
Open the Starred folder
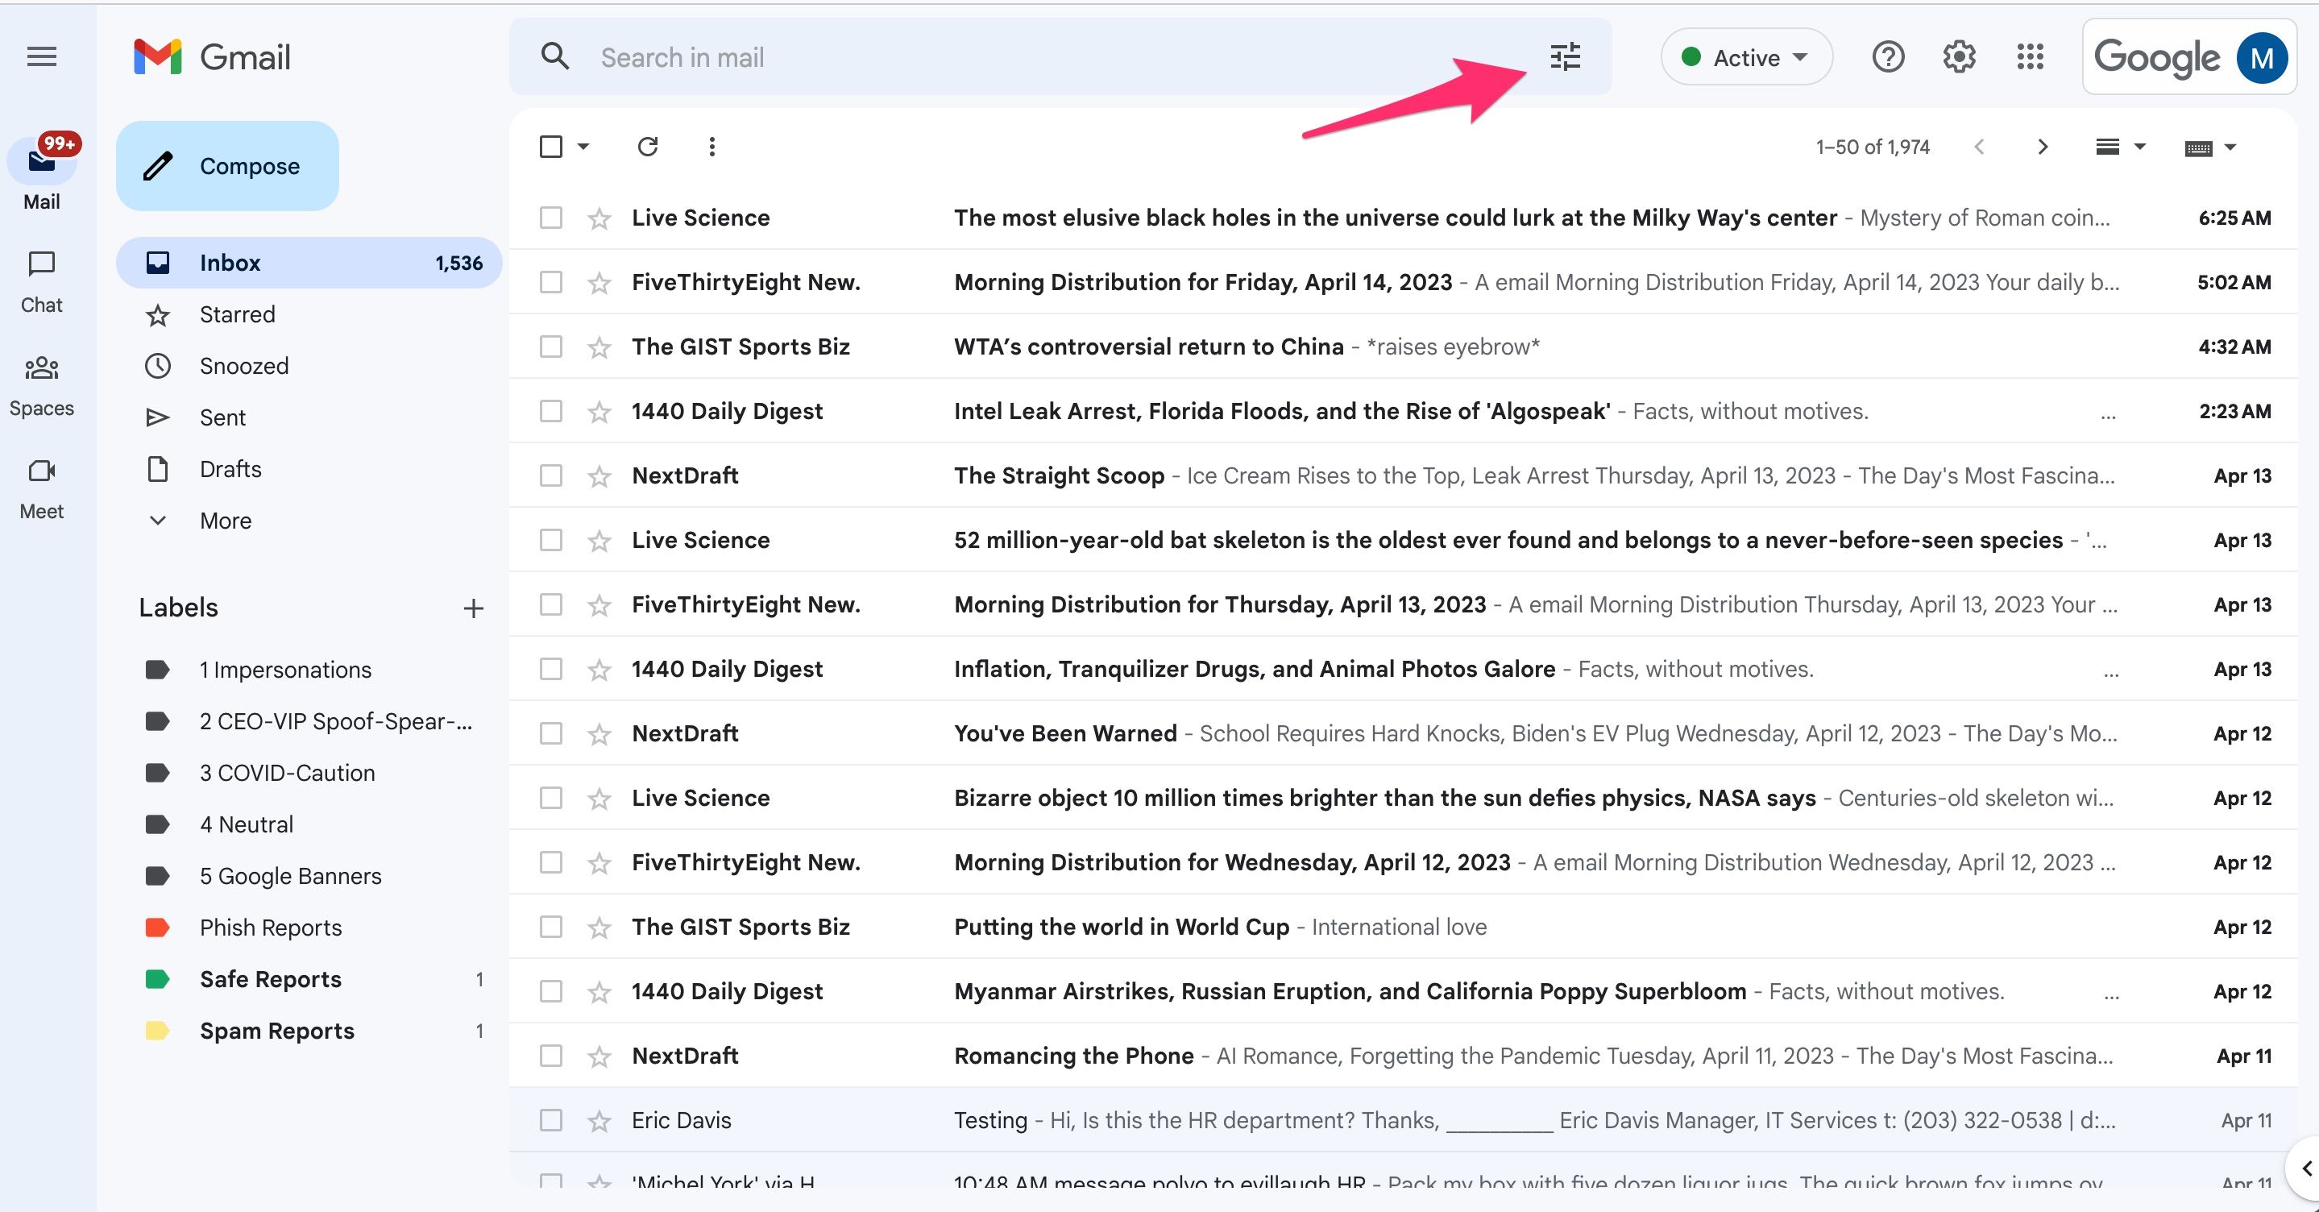coord(309,314)
